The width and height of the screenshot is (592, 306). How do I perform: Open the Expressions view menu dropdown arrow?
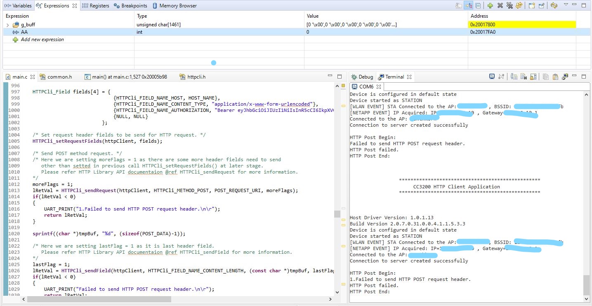[x=566, y=5]
